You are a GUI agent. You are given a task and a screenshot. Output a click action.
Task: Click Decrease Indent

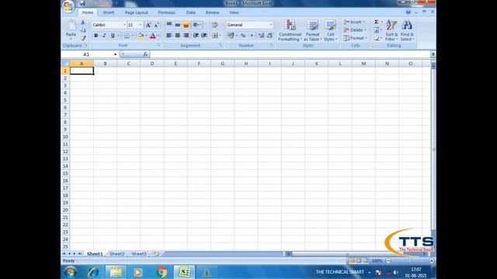tap(196, 36)
